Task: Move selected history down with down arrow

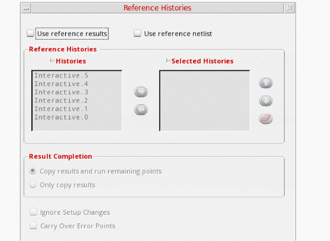Action: (266, 101)
